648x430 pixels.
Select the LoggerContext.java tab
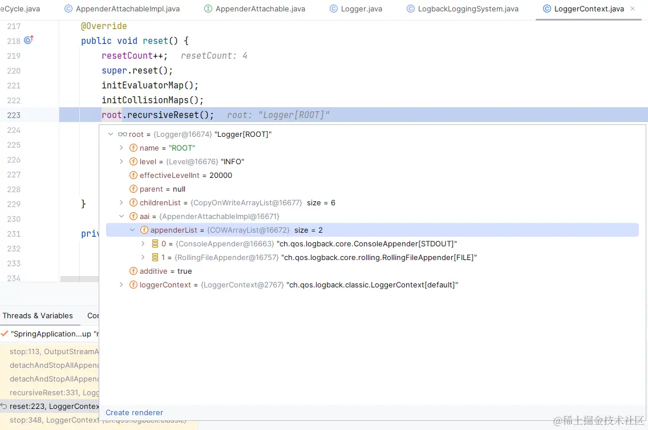[589, 9]
